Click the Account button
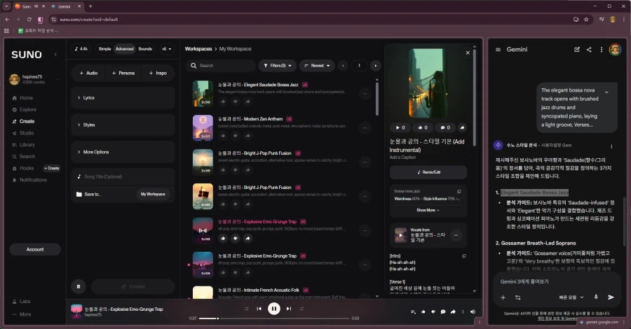 [35, 249]
